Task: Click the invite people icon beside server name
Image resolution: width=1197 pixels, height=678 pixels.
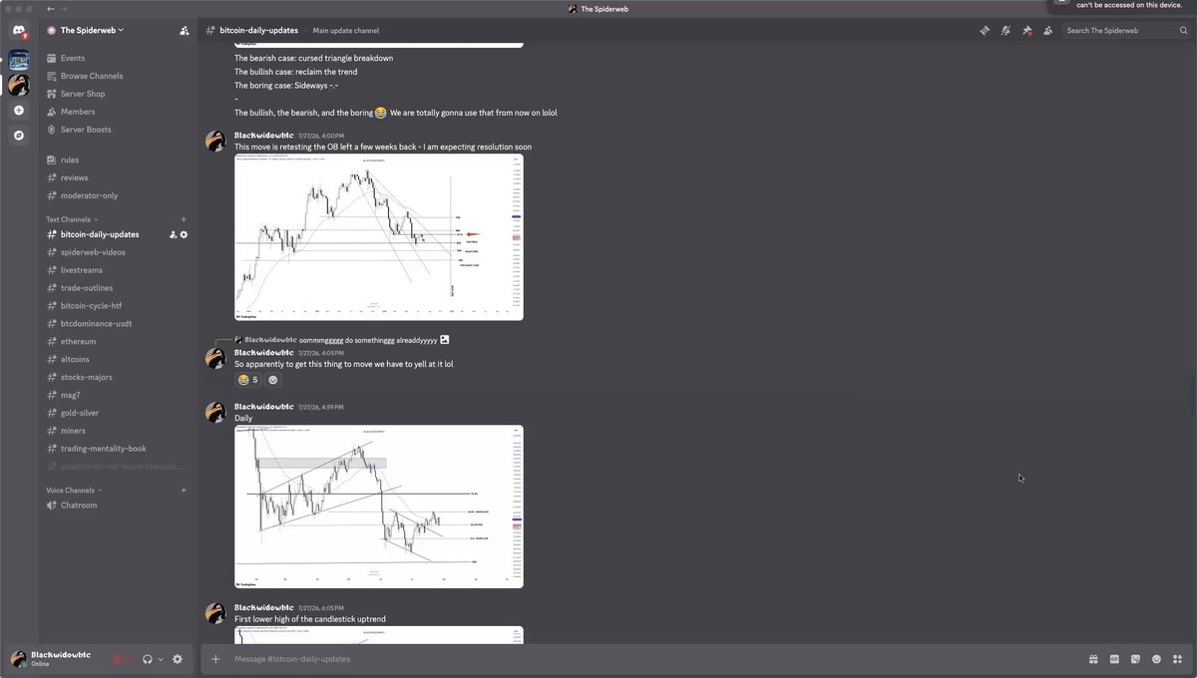Action: [x=184, y=31]
